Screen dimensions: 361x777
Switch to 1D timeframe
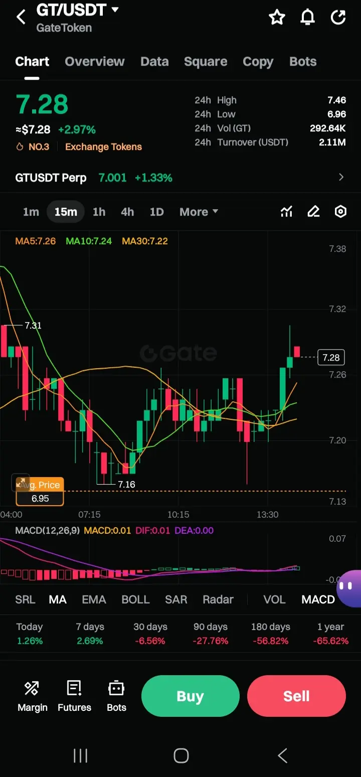point(156,212)
